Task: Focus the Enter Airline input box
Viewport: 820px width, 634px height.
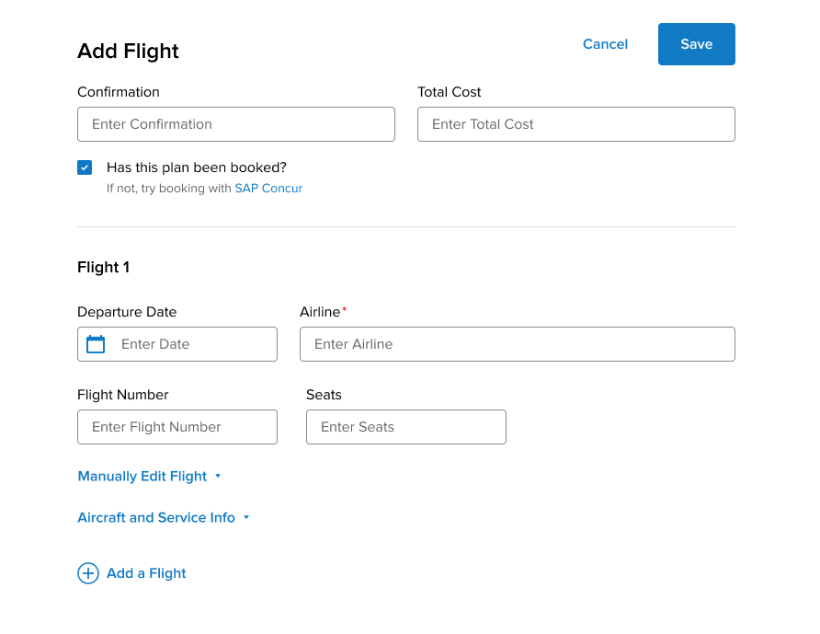Action: [518, 344]
